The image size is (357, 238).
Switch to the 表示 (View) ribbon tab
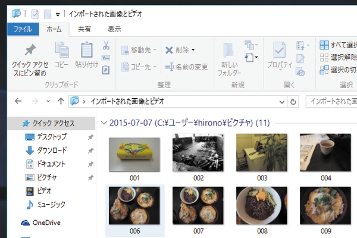click(114, 29)
